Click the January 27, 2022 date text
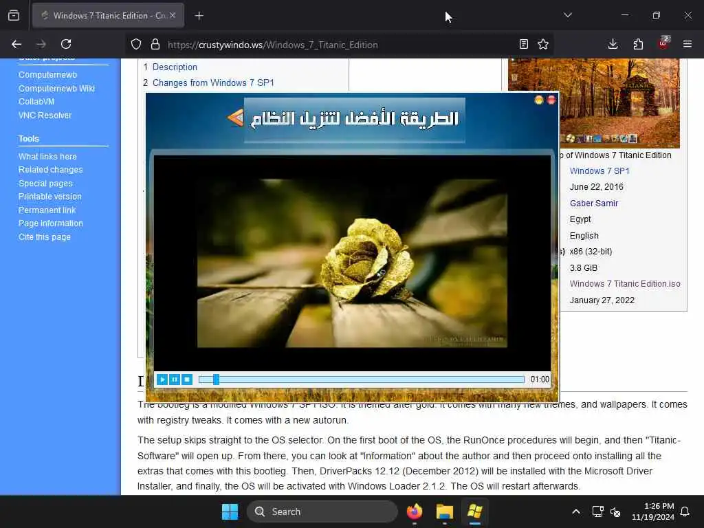This screenshot has width=704, height=528. 602,300
